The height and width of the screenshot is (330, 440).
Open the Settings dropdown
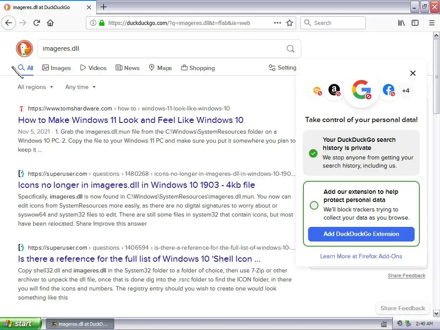pyautogui.click(x=283, y=67)
